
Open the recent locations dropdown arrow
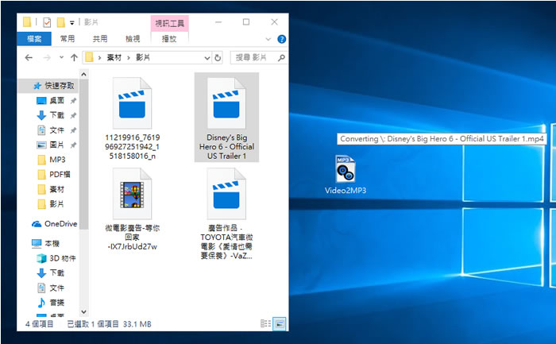(x=61, y=57)
